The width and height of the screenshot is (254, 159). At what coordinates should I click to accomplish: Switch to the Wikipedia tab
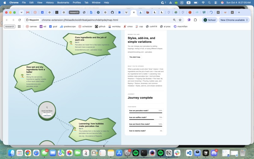(x=126, y=12)
